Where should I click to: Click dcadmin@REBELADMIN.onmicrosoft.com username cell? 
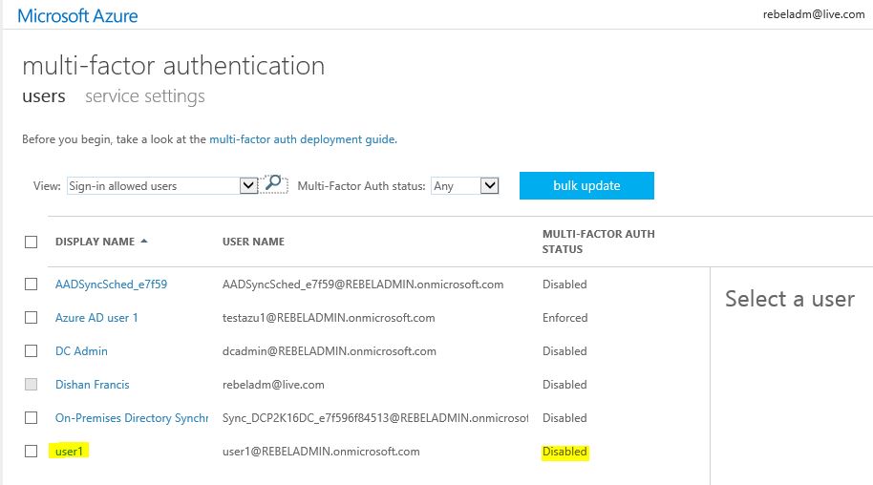click(329, 350)
